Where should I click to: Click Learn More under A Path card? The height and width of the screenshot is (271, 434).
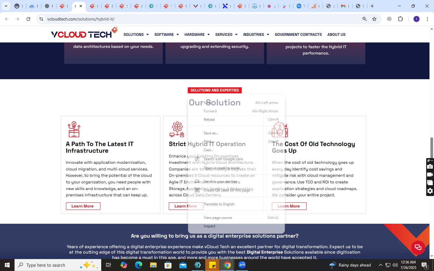coord(83,206)
